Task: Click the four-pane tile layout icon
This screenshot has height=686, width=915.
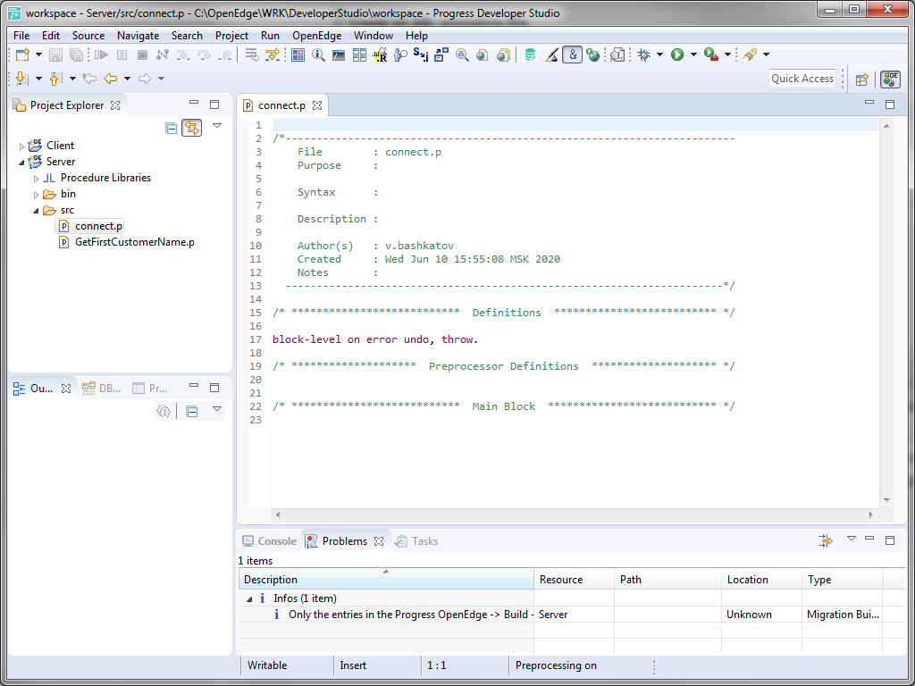Action: [359, 54]
